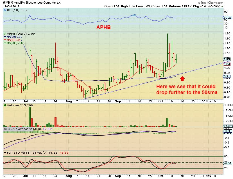Click the 10 Nov Y:3,417,343.33 tooltip
Image resolution: width=233 pixels, height=179 pixels.
click(18, 129)
